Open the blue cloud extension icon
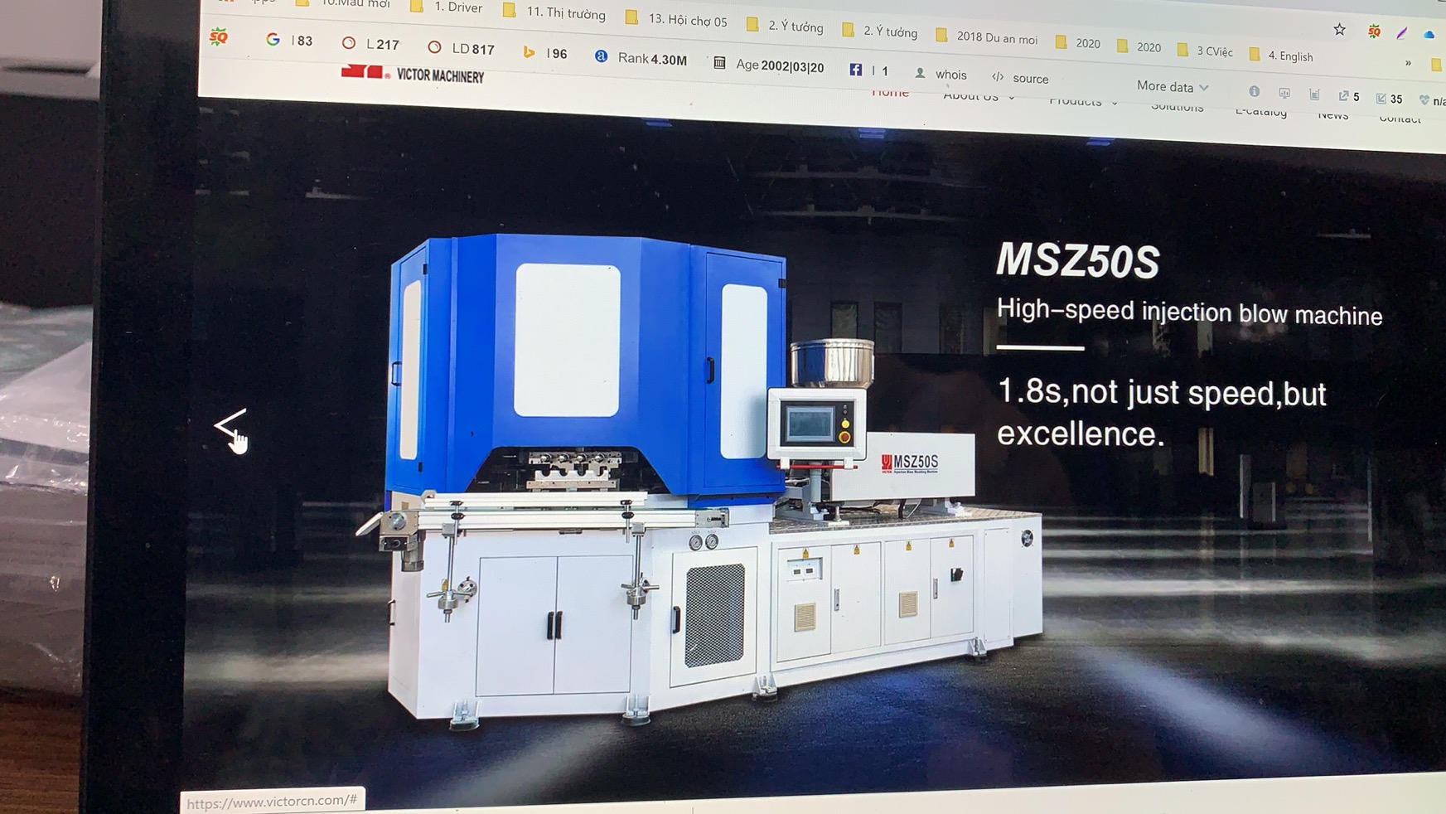1446x814 pixels. point(1429,34)
